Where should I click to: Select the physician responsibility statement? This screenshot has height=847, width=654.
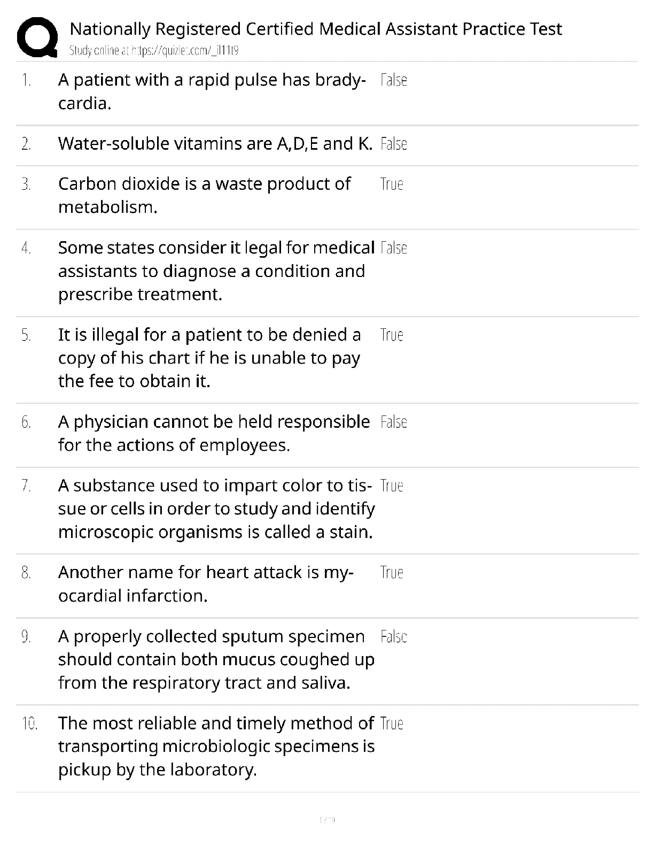214,433
